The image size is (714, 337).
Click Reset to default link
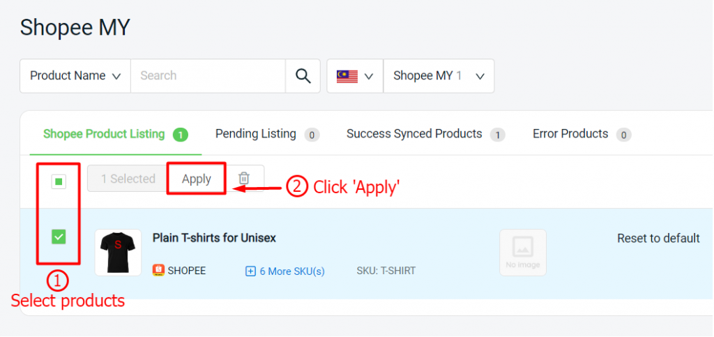(x=658, y=238)
